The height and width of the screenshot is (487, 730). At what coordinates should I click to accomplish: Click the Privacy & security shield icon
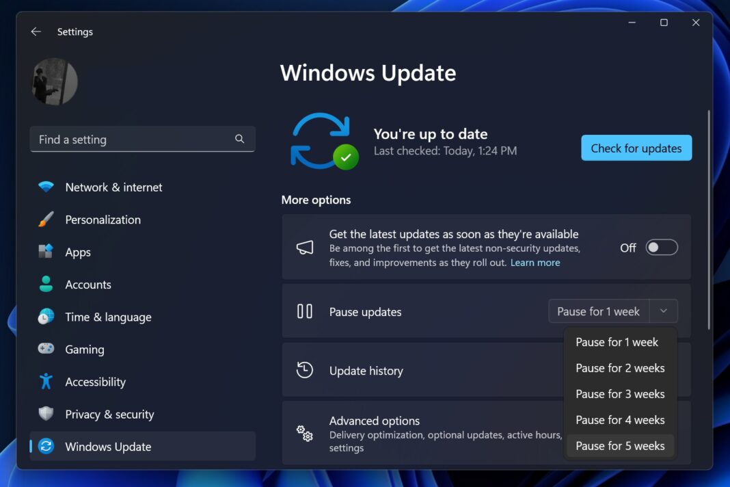pyautogui.click(x=46, y=413)
